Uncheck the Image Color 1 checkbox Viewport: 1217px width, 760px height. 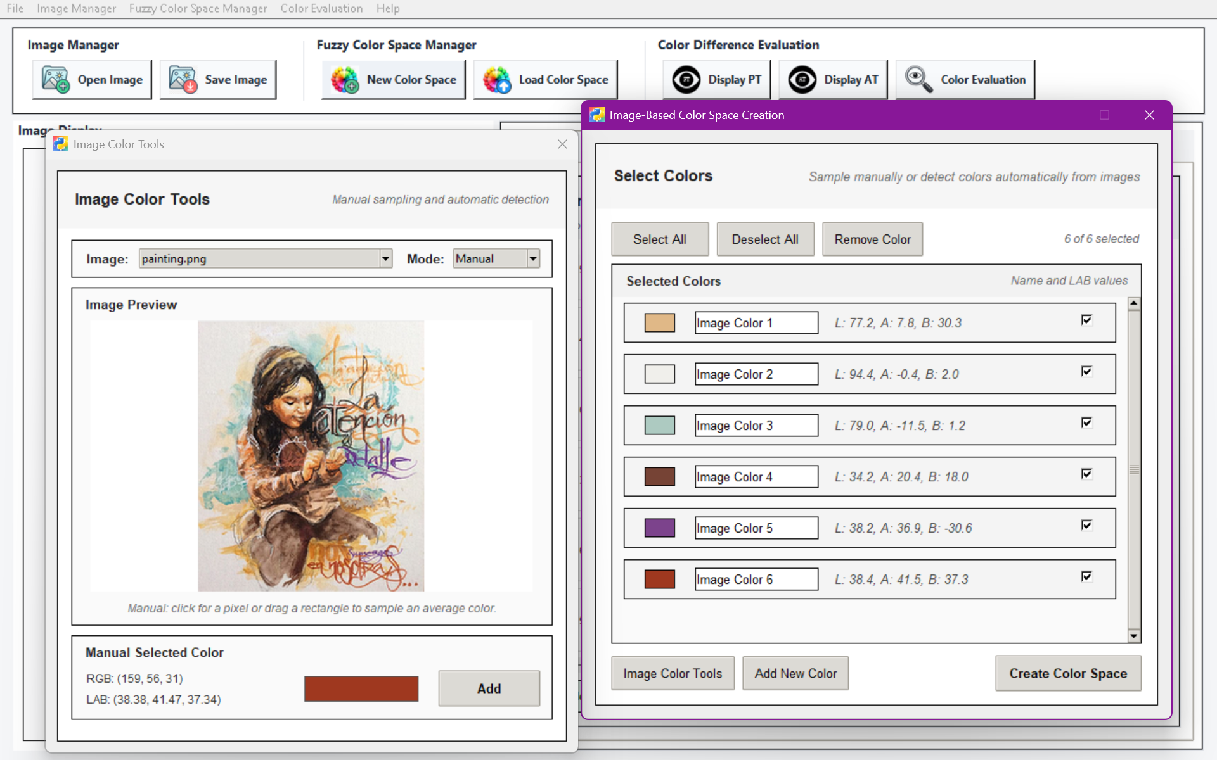(1086, 320)
